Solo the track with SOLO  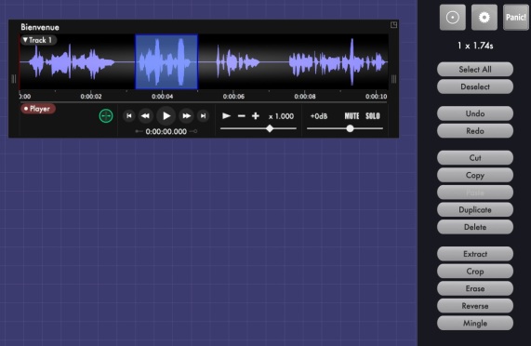(373, 116)
